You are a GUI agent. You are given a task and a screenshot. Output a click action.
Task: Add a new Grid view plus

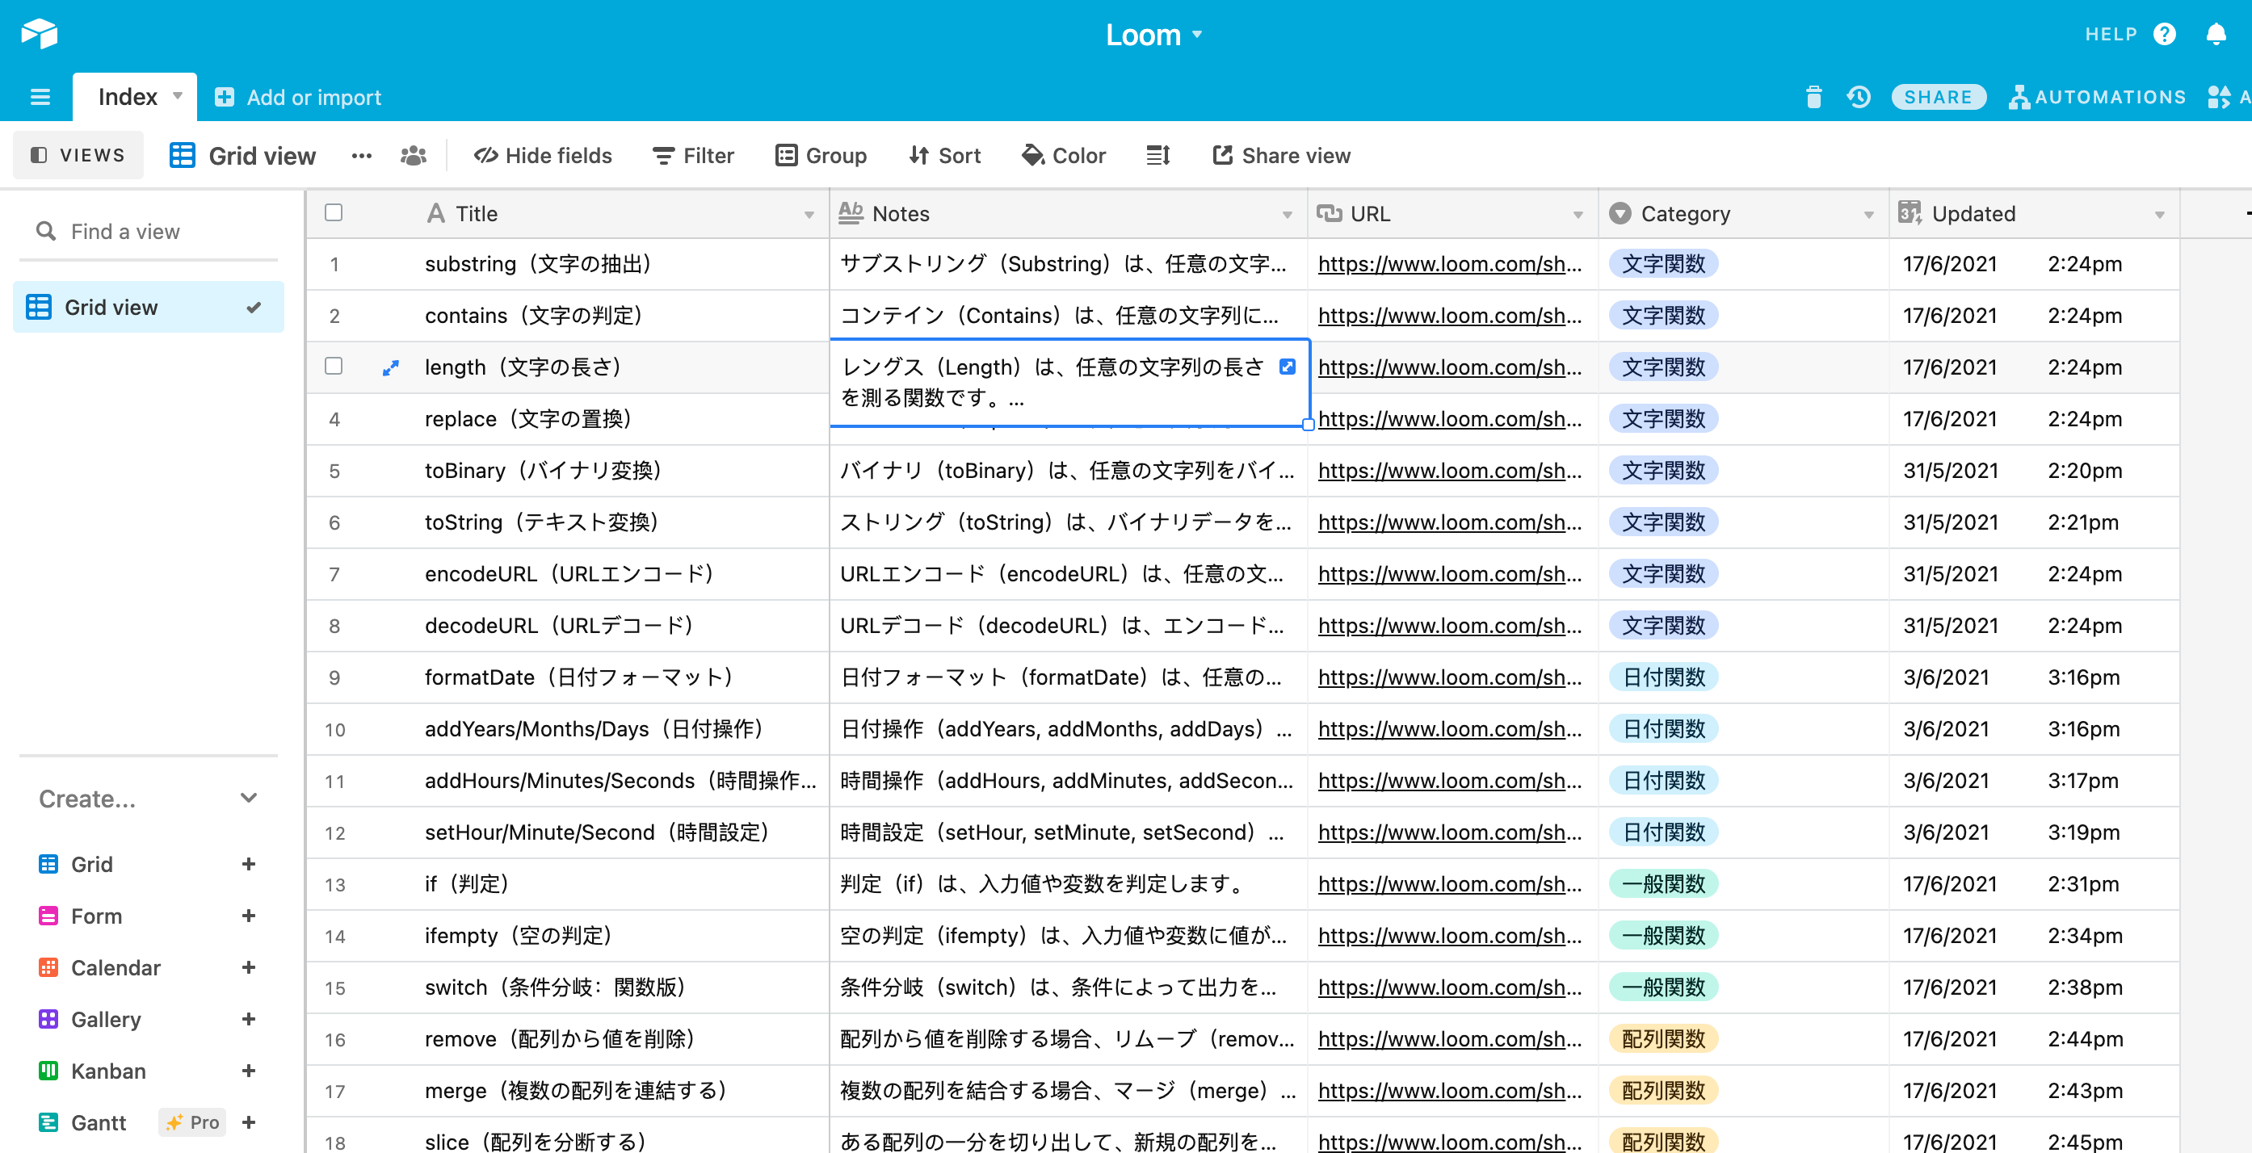click(x=248, y=865)
